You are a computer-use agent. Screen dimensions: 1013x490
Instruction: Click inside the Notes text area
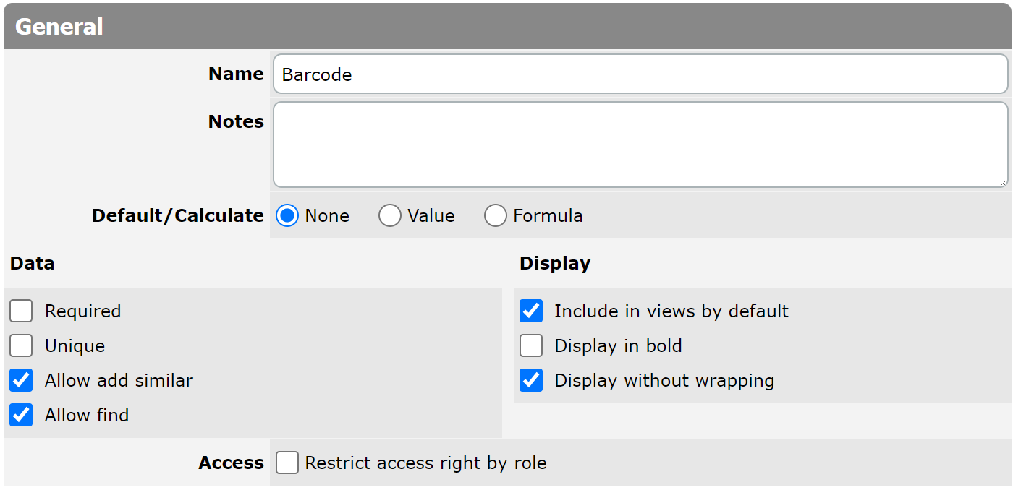(x=640, y=145)
